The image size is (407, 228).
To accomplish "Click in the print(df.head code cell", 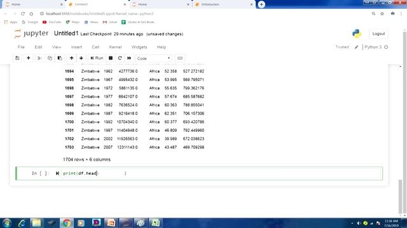I will tap(222, 173).
